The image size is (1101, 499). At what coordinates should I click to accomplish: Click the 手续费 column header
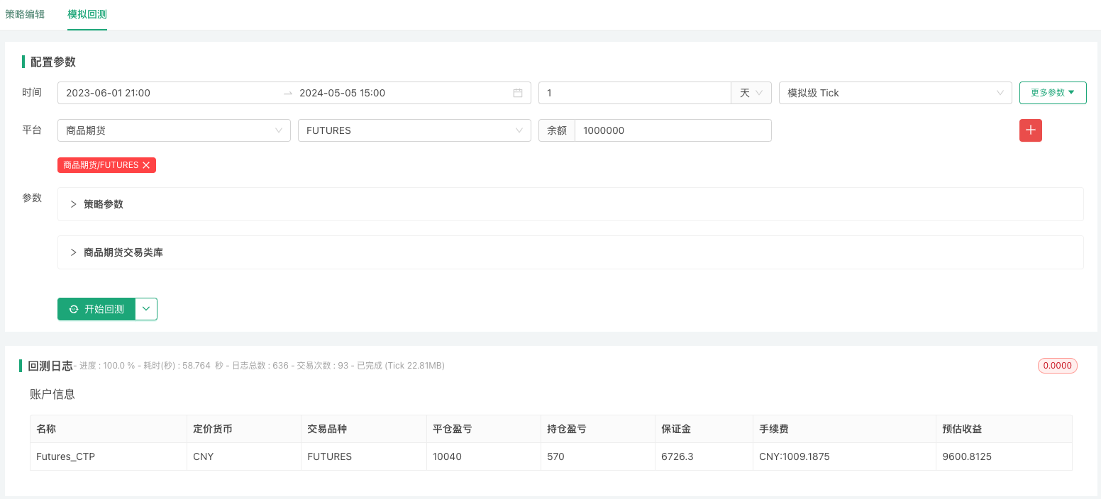click(845, 429)
